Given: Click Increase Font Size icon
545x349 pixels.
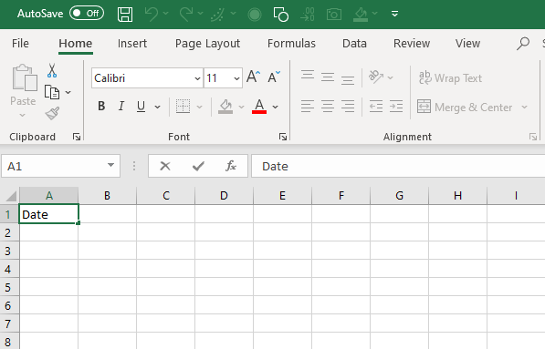Looking at the screenshot, I should click(254, 77).
